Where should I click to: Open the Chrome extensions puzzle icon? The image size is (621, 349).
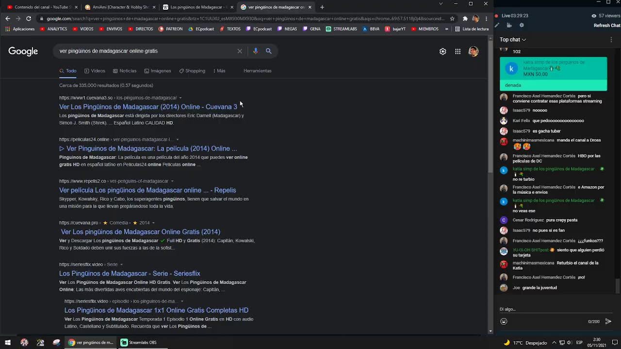[465, 18]
